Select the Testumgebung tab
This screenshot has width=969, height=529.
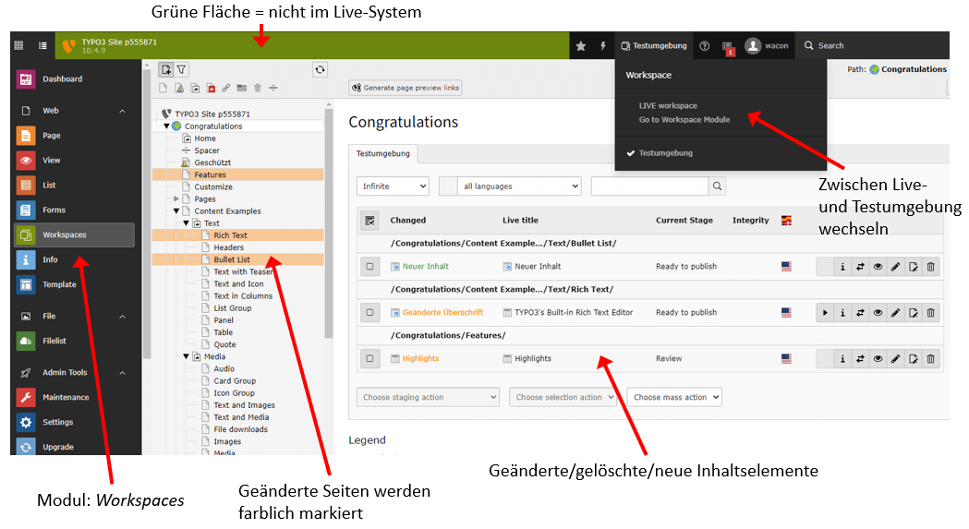[x=383, y=153]
